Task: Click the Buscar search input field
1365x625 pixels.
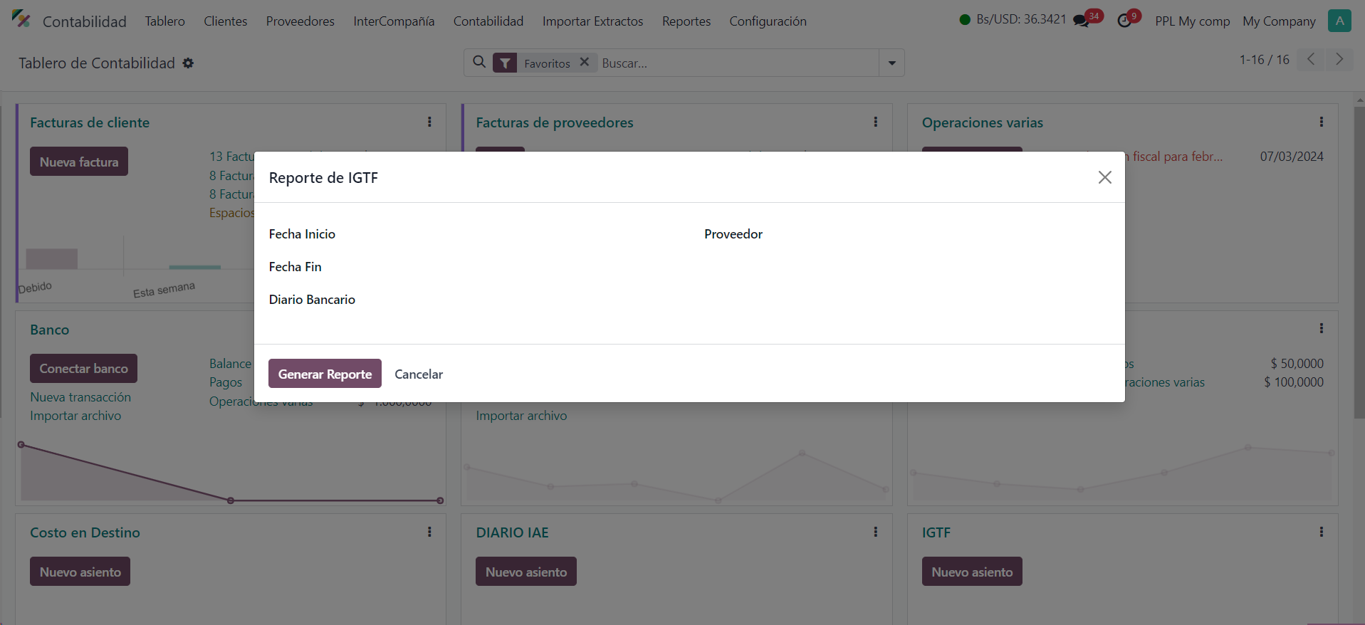Action: click(737, 63)
